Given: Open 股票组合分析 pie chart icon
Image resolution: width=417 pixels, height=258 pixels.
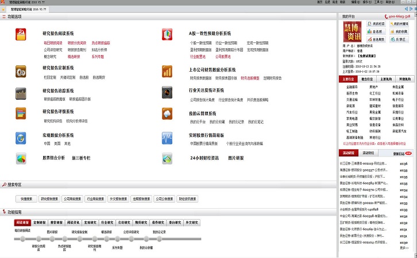Looking at the screenshot, I should click(21, 159).
